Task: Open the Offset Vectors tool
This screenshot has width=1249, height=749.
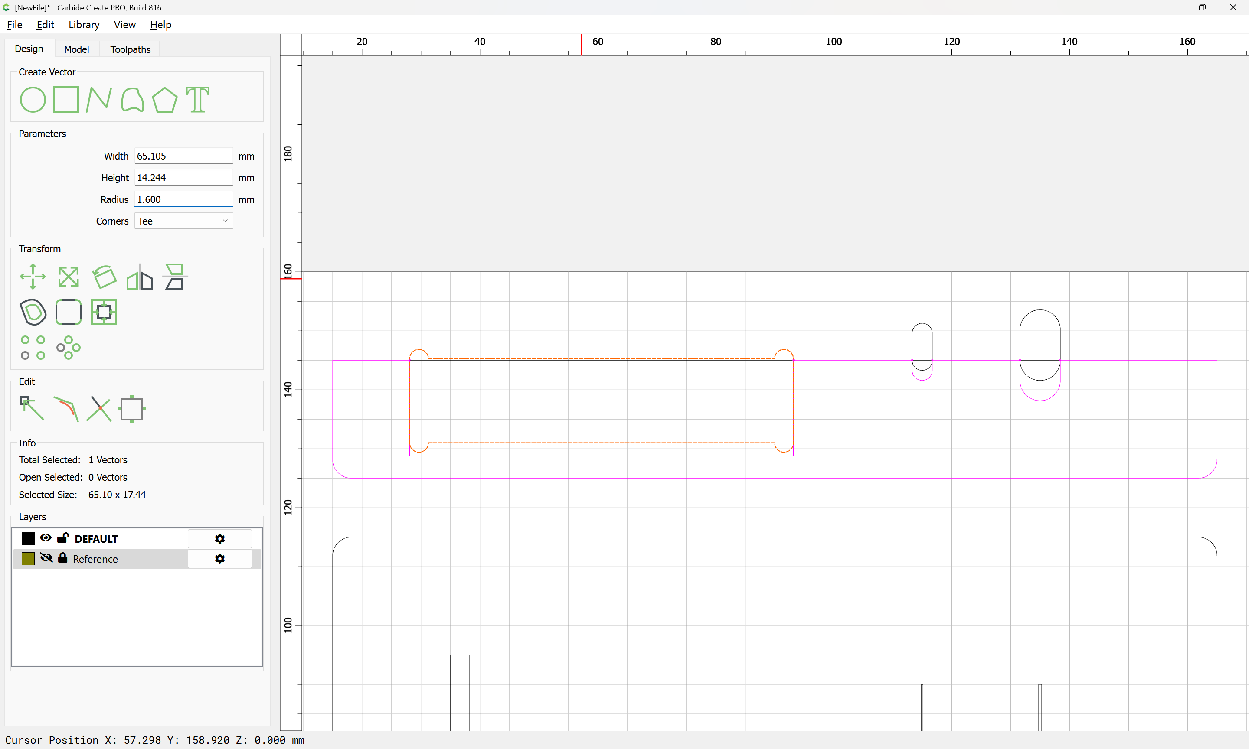Action: pyautogui.click(x=33, y=312)
